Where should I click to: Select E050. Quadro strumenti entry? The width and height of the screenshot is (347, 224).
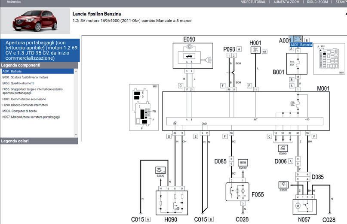click(x=18, y=83)
